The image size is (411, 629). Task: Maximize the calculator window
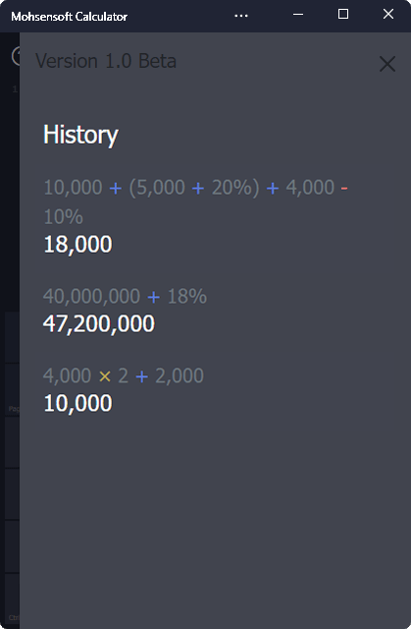pyautogui.click(x=343, y=15)
